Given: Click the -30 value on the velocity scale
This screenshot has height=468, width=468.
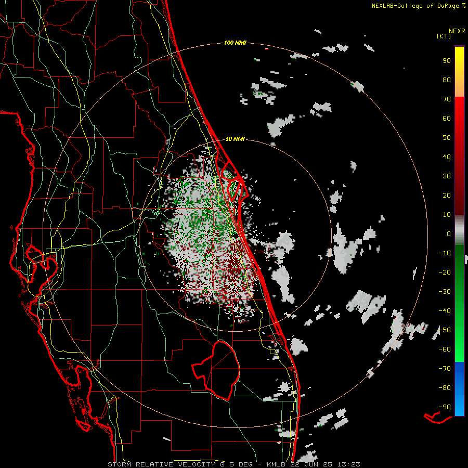Looking at the screenshot, I should coord(445,292).
